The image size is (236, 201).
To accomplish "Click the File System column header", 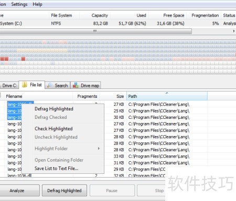I will coord(64,15).
